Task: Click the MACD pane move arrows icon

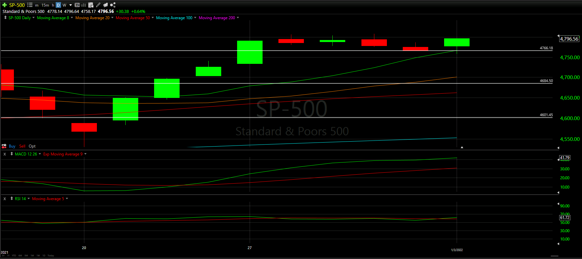Action: 12,154
